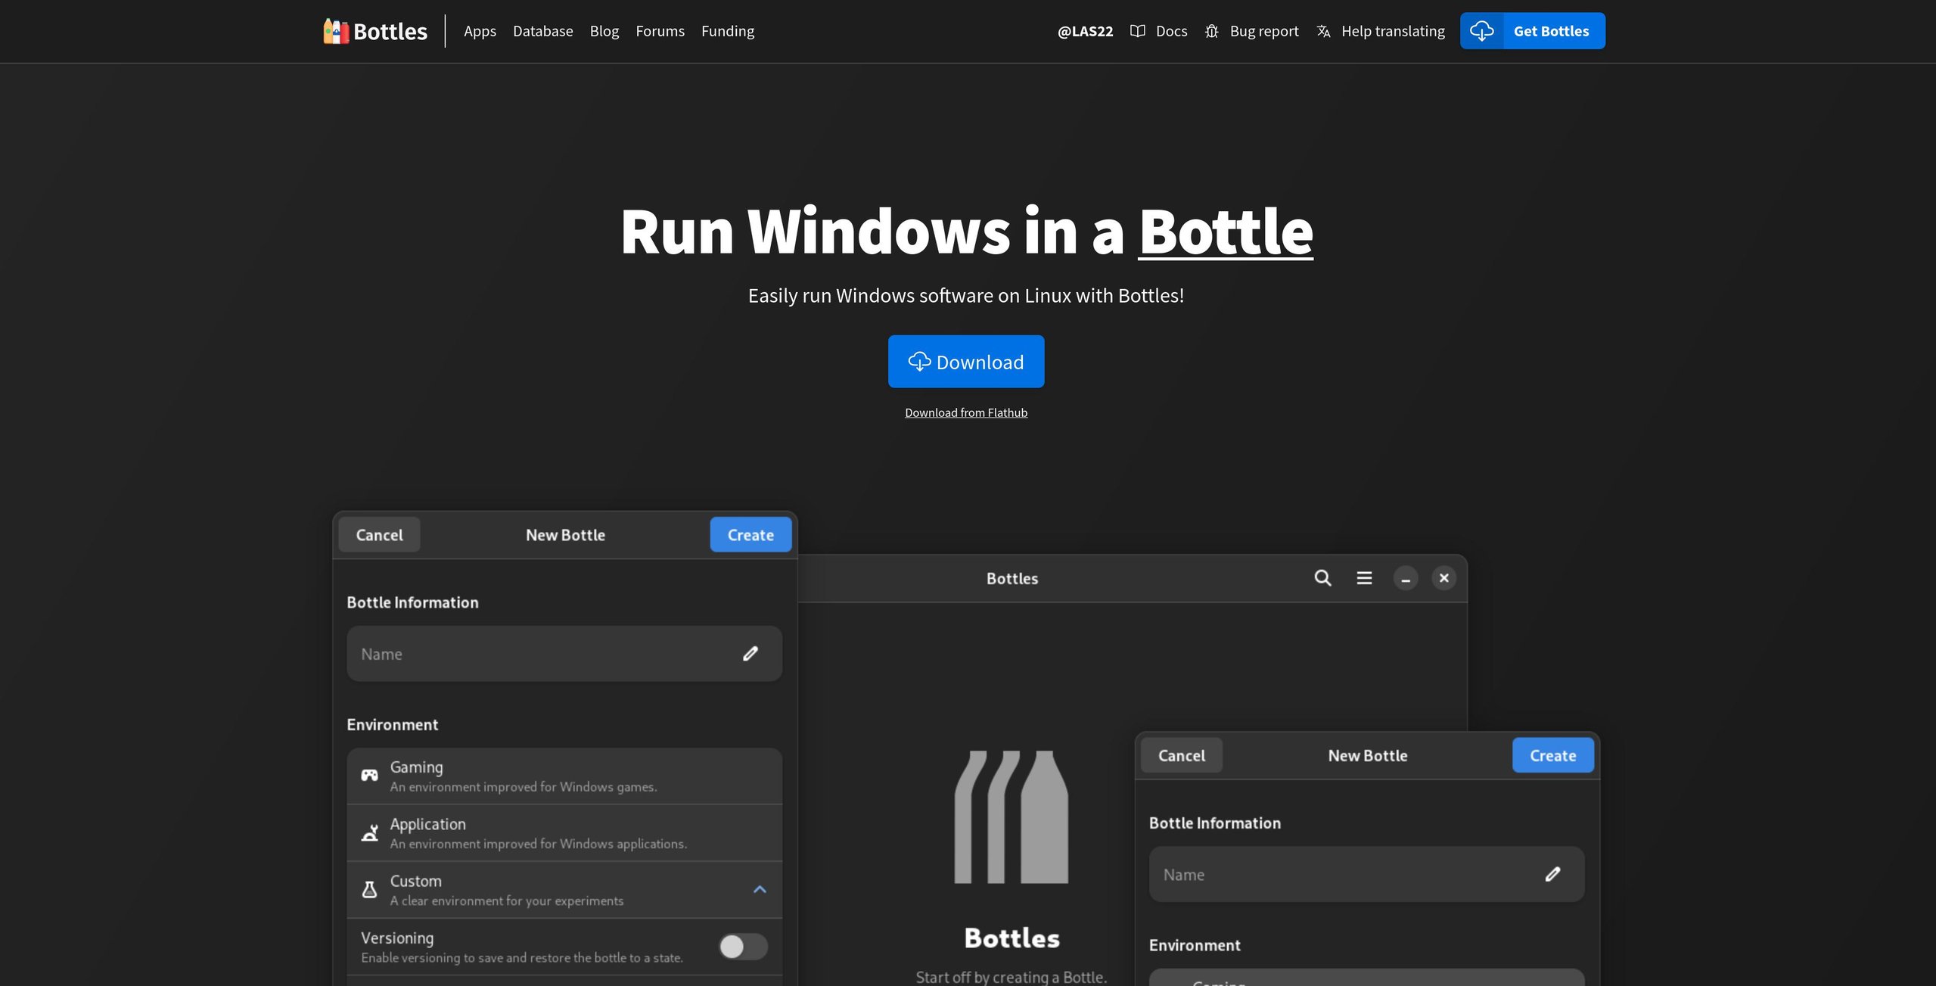1936x986 pixels.
Task: Minimize the Bottles window
Action: click(x=1406, y=578)
